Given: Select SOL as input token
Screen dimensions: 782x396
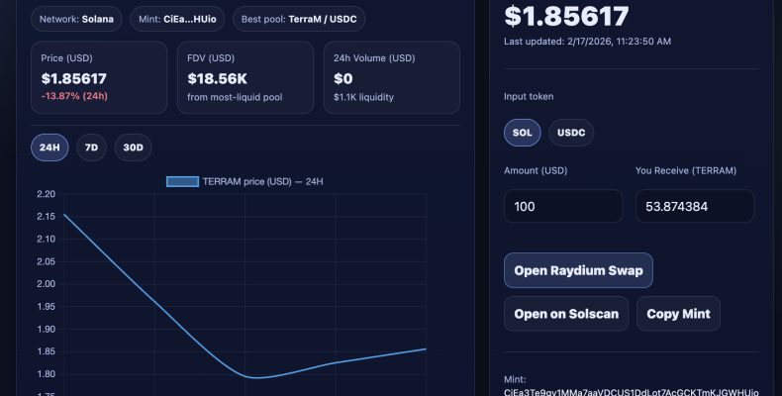Looking at the screenshot, I should pos(522,133).
